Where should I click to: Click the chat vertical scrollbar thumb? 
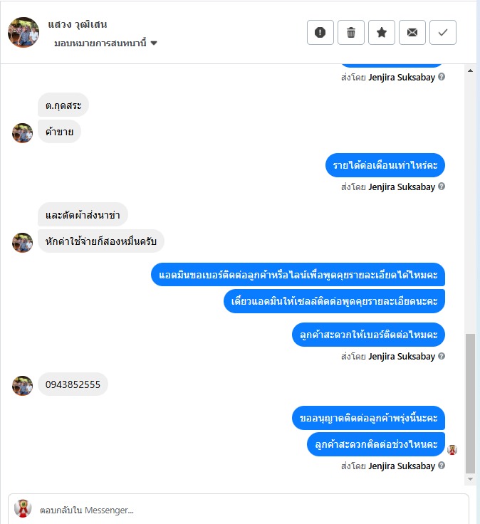[470, 404]
